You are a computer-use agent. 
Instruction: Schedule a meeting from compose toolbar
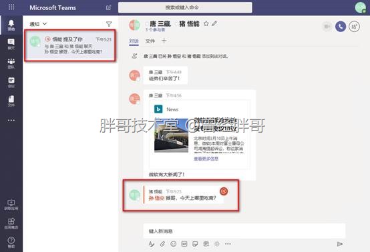pyautogui.click(x=206, y=244)
